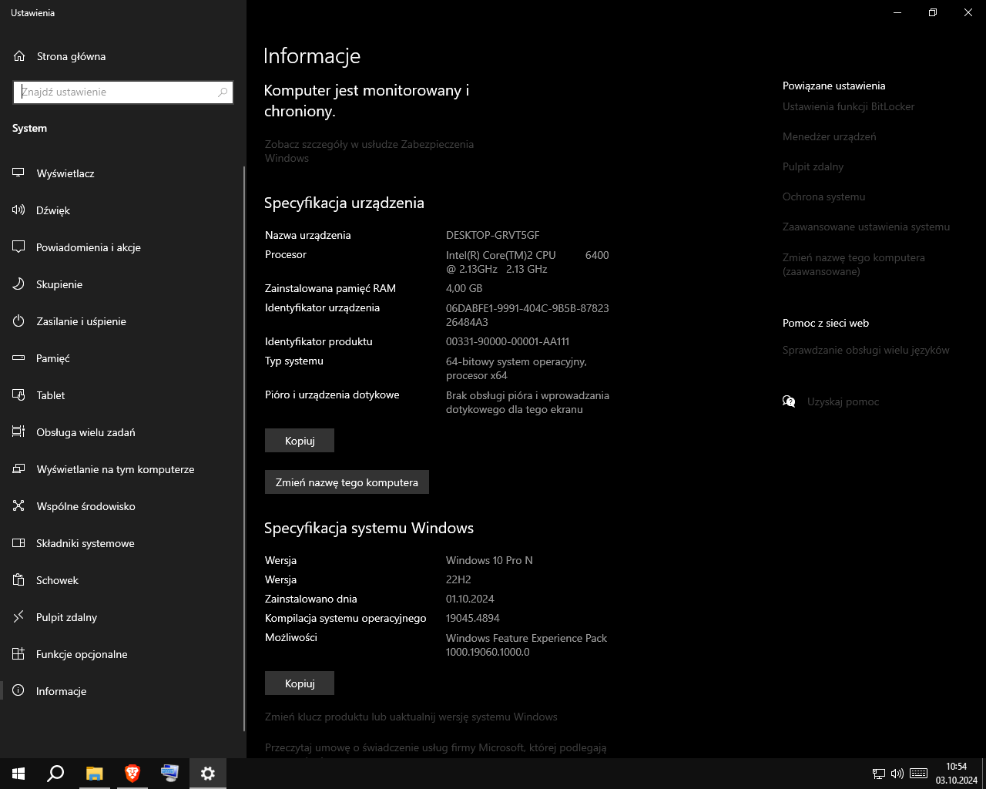Image resolution: width=986 pixels, height=789 pixels.
Task: Open network tray icon
Action: tap(878, 774)
